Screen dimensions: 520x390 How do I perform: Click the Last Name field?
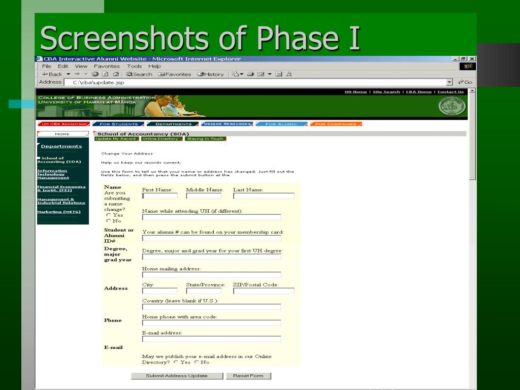264,196
